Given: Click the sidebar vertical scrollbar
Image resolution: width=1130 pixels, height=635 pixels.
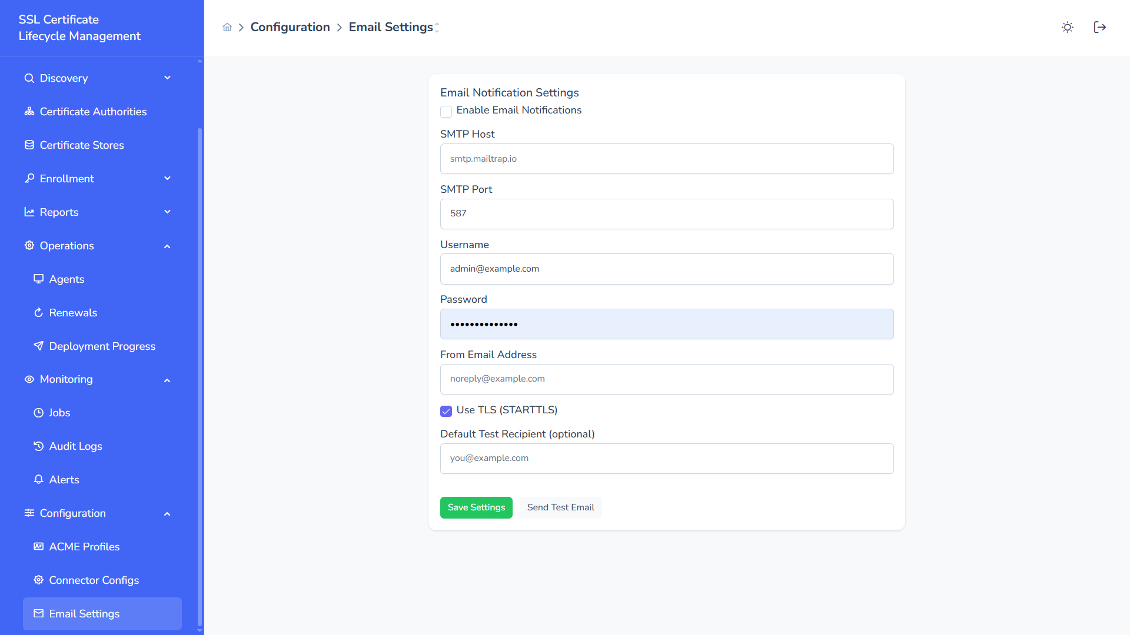Looking at the screenshot, I should pyautogui.click(x=200, y=376).
